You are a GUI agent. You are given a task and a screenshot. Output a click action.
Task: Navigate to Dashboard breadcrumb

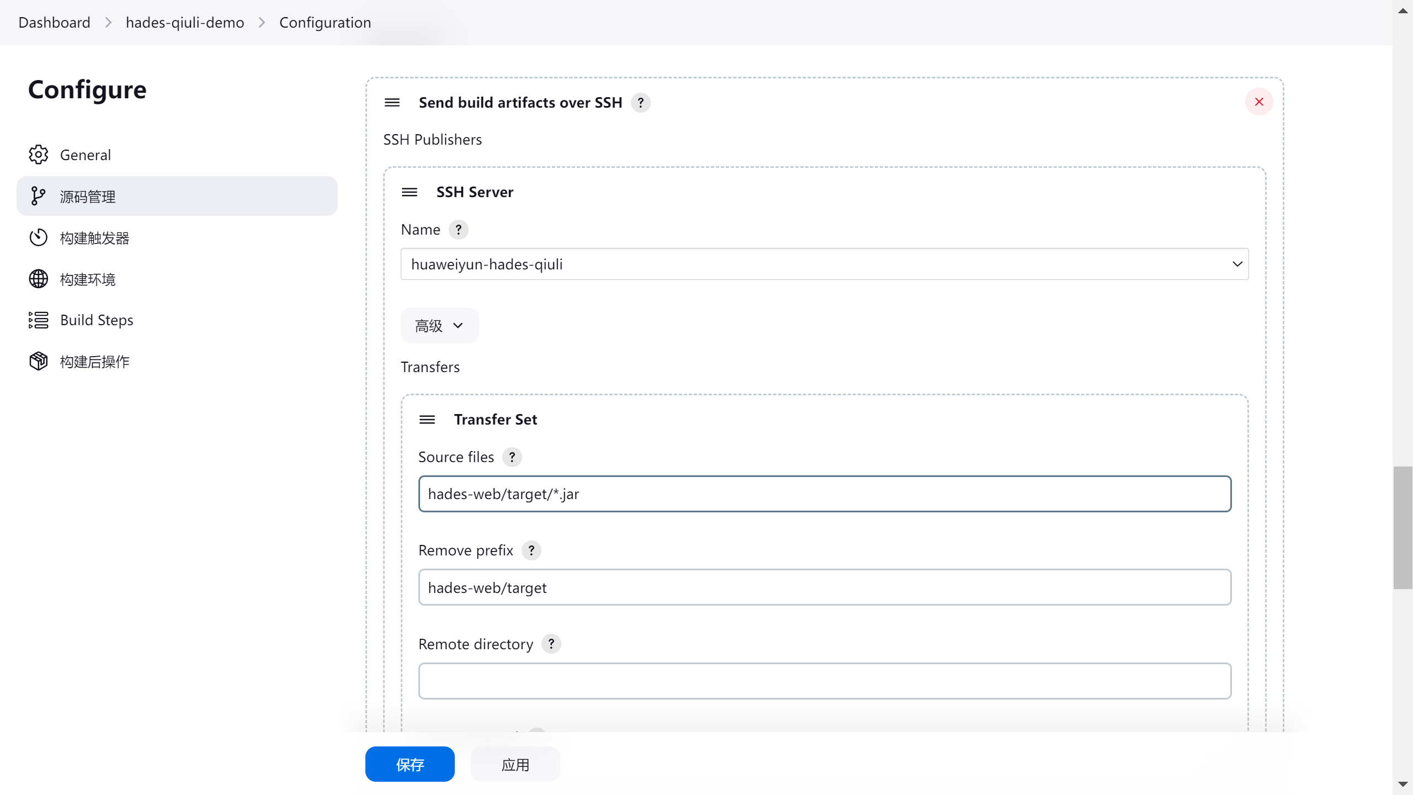coord(54,23)
